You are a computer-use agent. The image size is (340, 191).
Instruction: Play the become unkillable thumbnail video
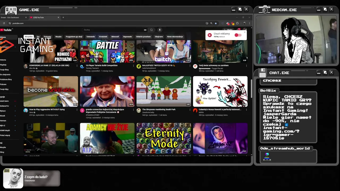(x=51, y=92)
